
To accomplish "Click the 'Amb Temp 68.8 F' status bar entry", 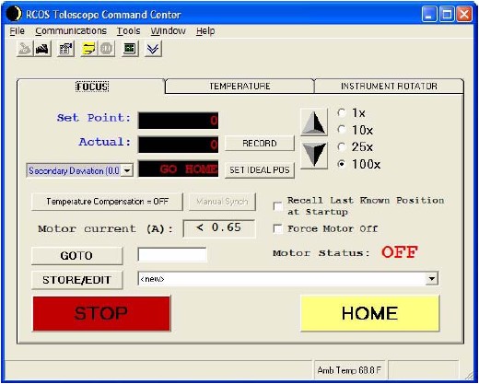I will tap(349, 370).
